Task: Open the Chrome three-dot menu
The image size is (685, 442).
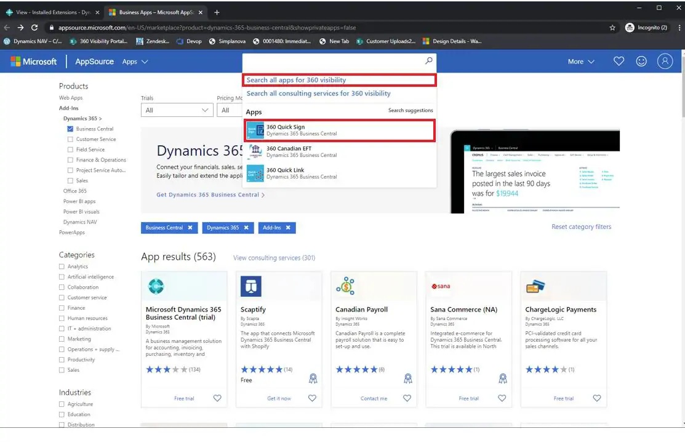Action: pyautogui.click(x=679, y=28)
